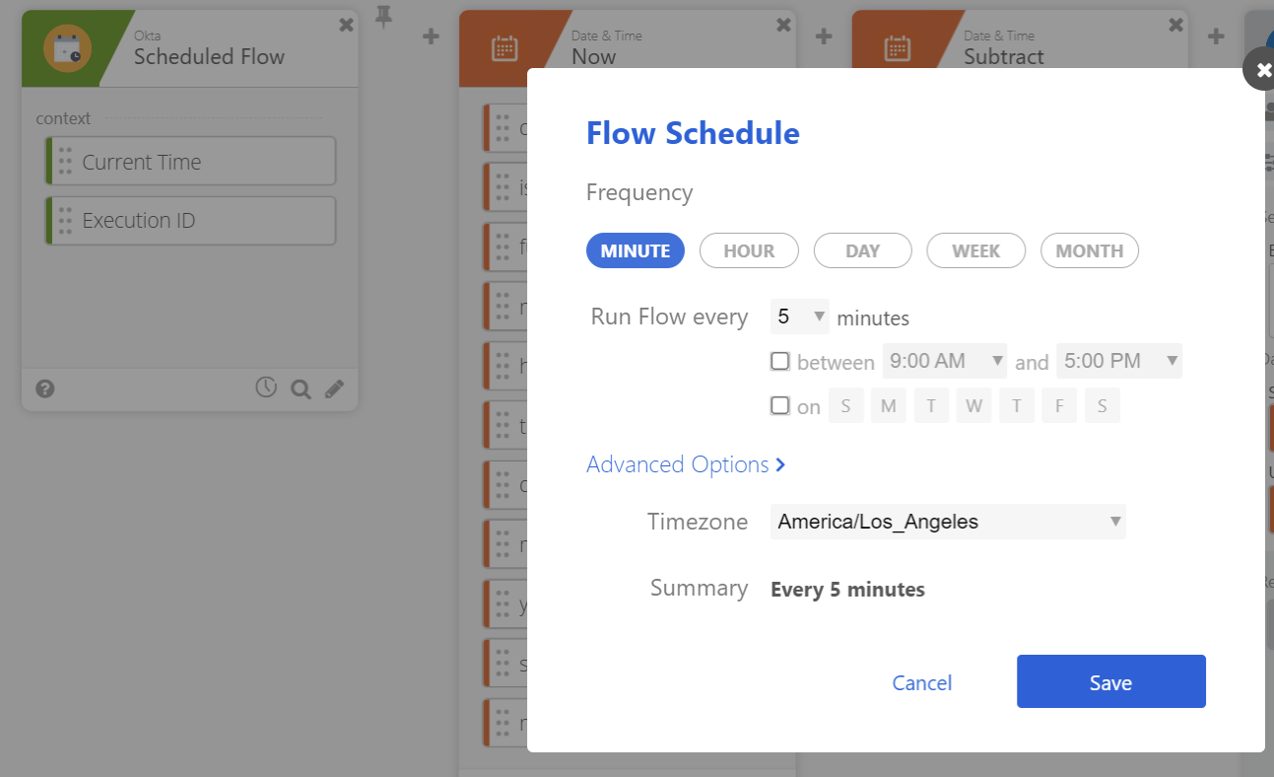Close the Now card
This screenshot has height=777, width=1274.
[783, 25]
